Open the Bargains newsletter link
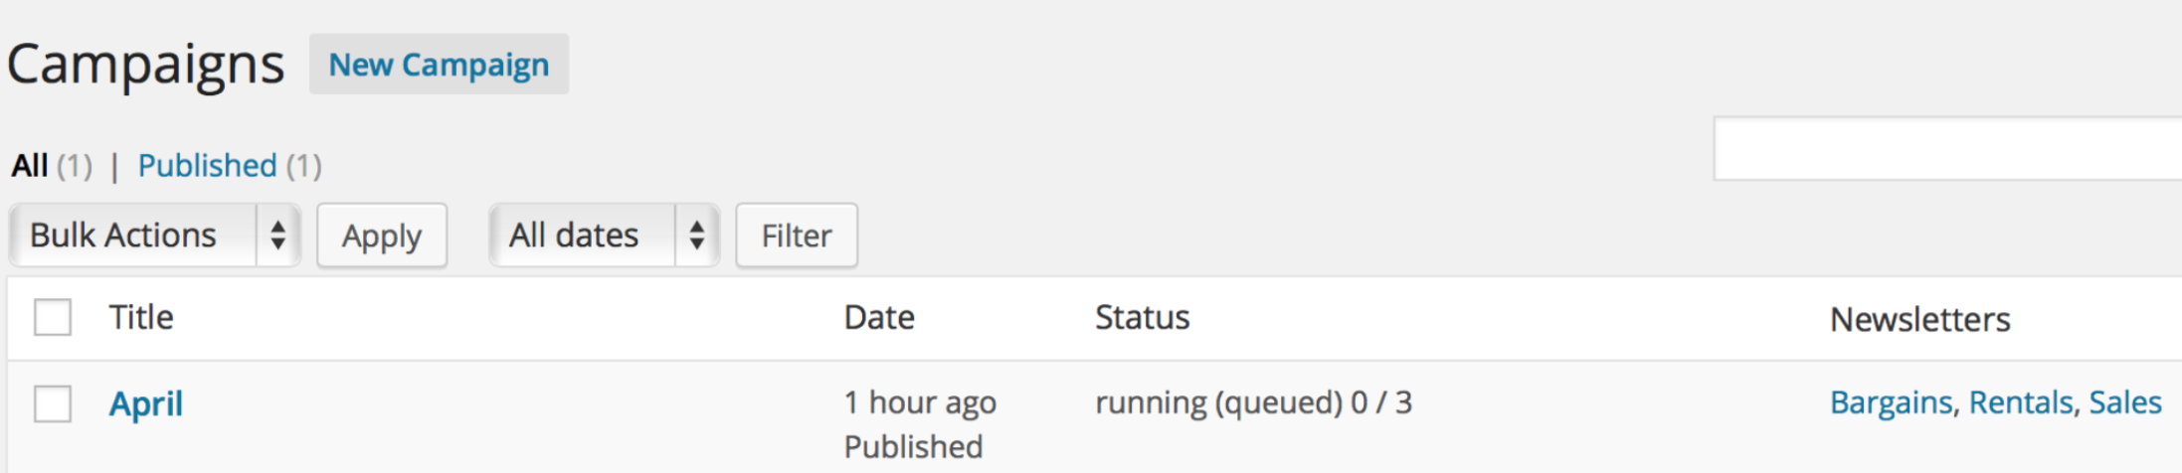Image resolution: width=2182 pixels, height=473 pixels. (x=1892, y=402)
